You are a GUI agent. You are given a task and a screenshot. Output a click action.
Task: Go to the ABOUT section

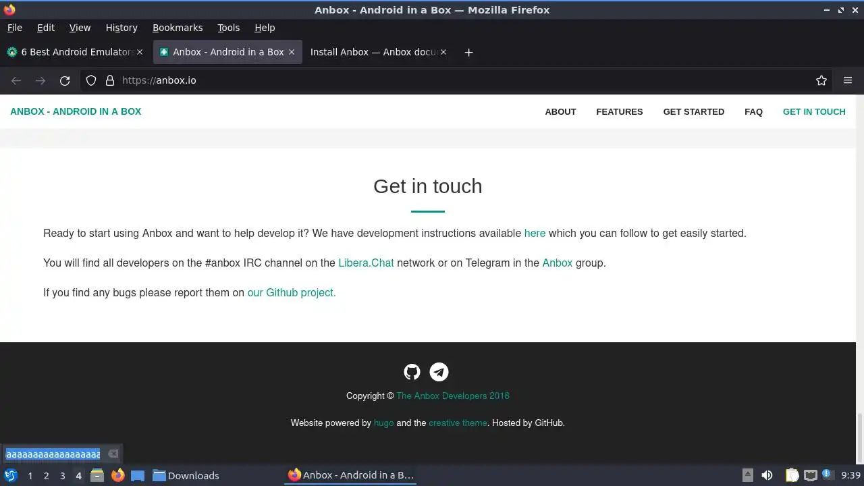pyautogui.click(x=560, y=112)
